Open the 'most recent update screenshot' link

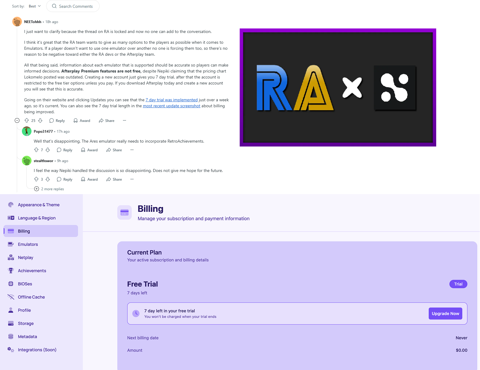click(x=172, y=106)
